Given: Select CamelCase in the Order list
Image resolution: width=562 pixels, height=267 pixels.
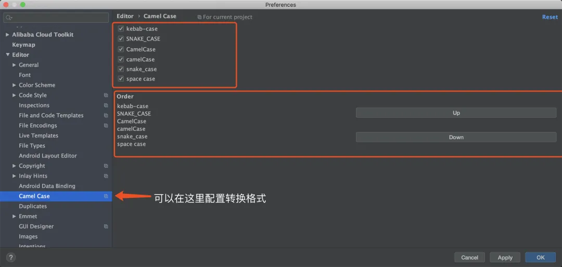Looking at the screenshot, I should [x=132, y=122].
